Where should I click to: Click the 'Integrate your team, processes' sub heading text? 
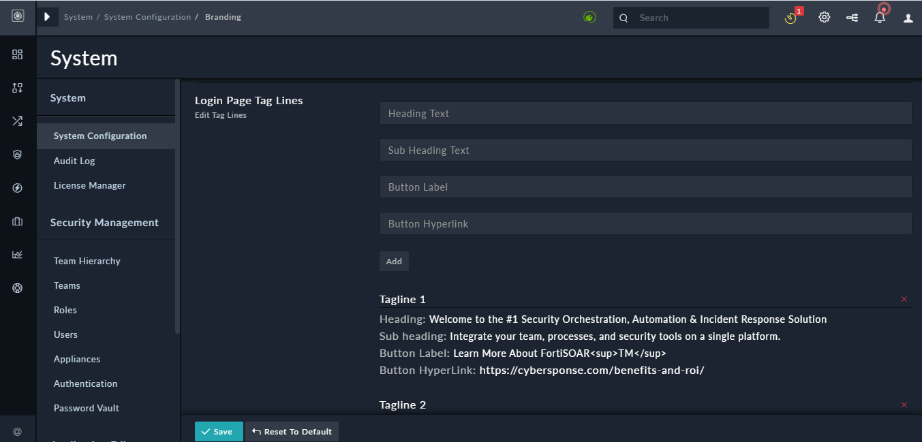[615, 336]
